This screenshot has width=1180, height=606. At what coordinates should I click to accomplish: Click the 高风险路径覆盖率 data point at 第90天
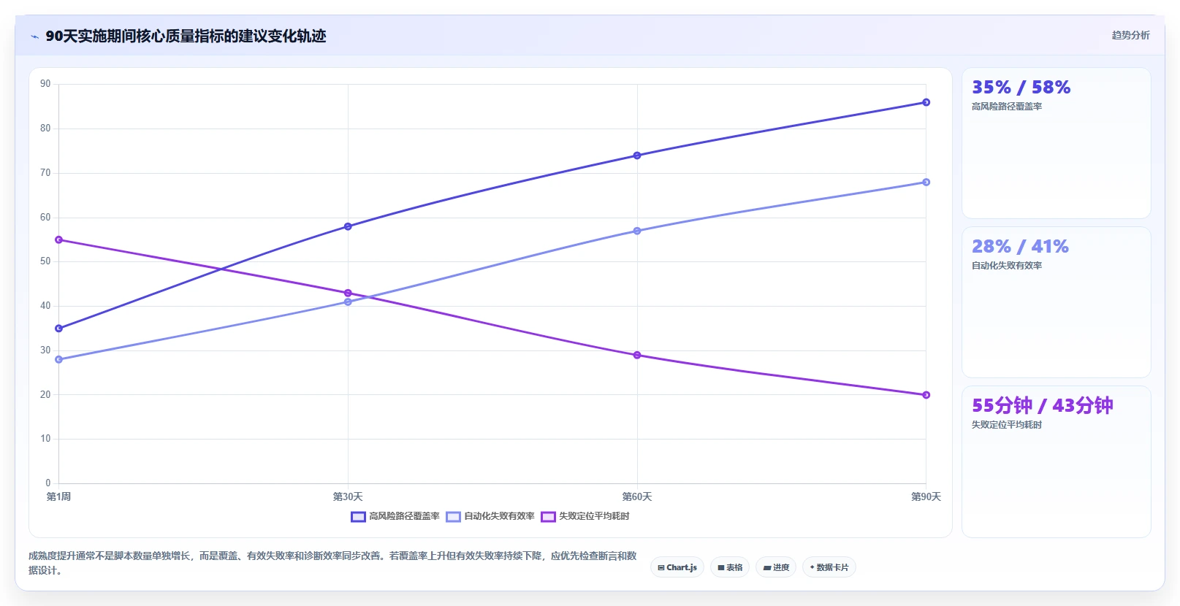point(926,102)
